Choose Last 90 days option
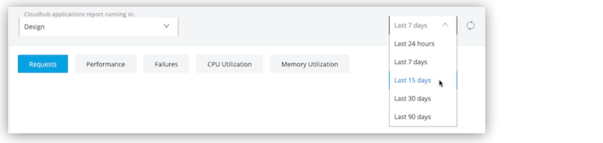The height and width of the screenshot is (143, 603). [x=423, y=117]
